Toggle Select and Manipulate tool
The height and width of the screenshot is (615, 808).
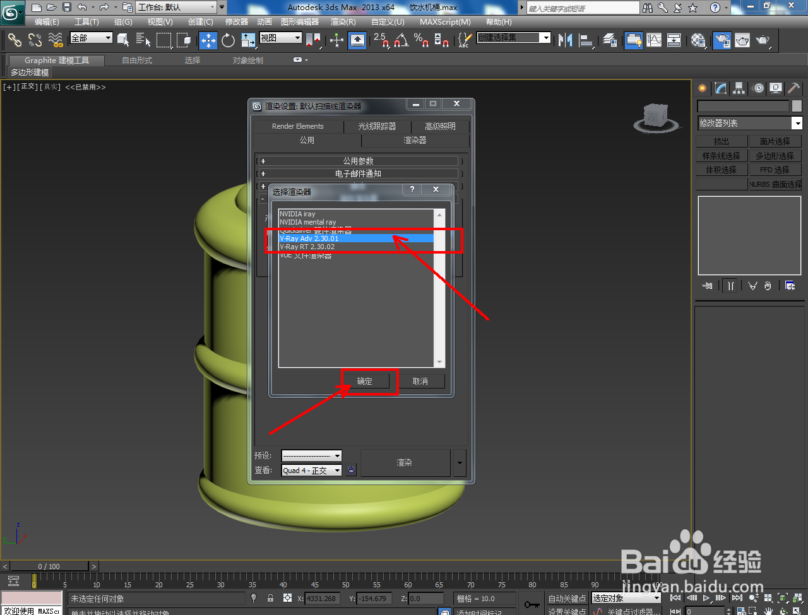[x=337, y=40]
